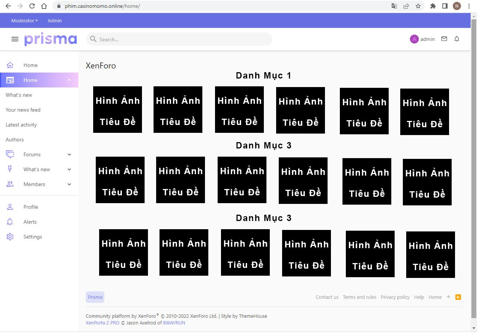This screenshot has height=333, width=477.
Task: Bookmark this page with the star icon
Action: point(418,6)
